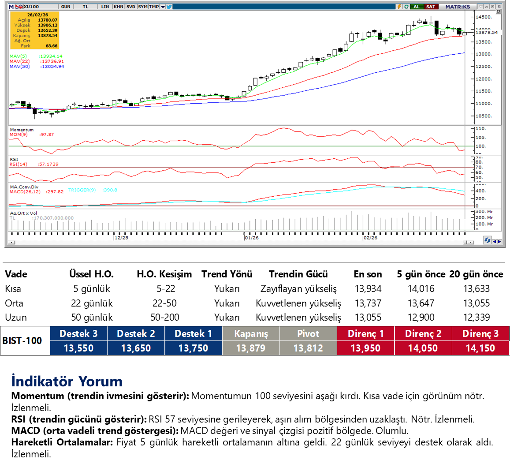
Task: Click the green C refresh icon
Action: 406,7
